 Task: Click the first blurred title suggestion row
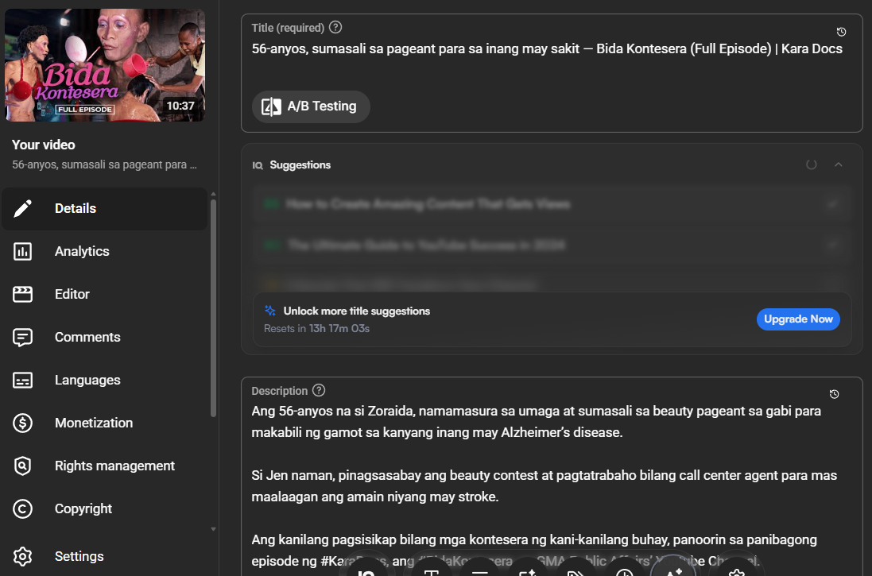point(551,204)
